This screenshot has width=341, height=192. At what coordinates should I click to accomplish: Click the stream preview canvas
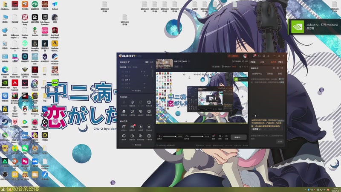coord(202,98)
